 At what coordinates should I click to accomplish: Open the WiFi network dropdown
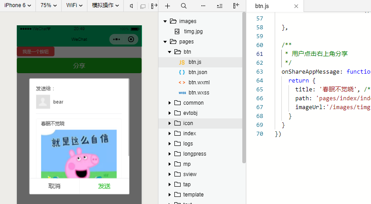pyautogui.click(x=74, y=5)
